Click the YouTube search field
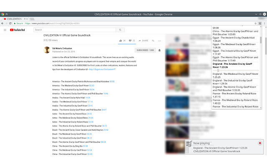This screenshot has width=267, height=167. click(75, 30)
